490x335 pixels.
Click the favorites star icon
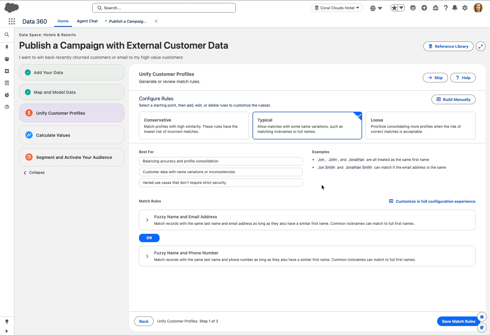pyautogui.click(x=394, y=8)
